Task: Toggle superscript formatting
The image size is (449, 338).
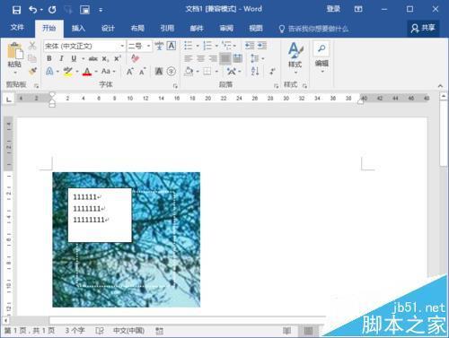Action: coord(118,58)
